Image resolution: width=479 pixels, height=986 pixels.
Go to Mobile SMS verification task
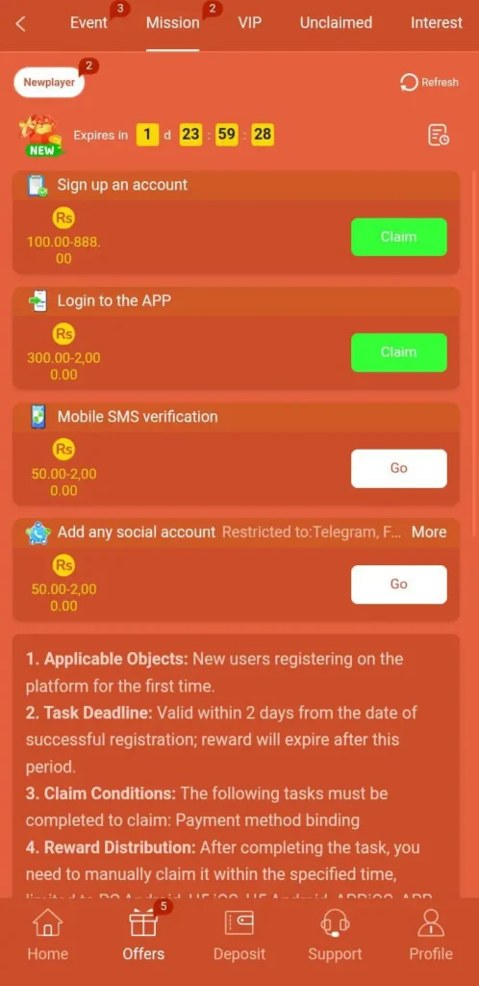[398, 469]
